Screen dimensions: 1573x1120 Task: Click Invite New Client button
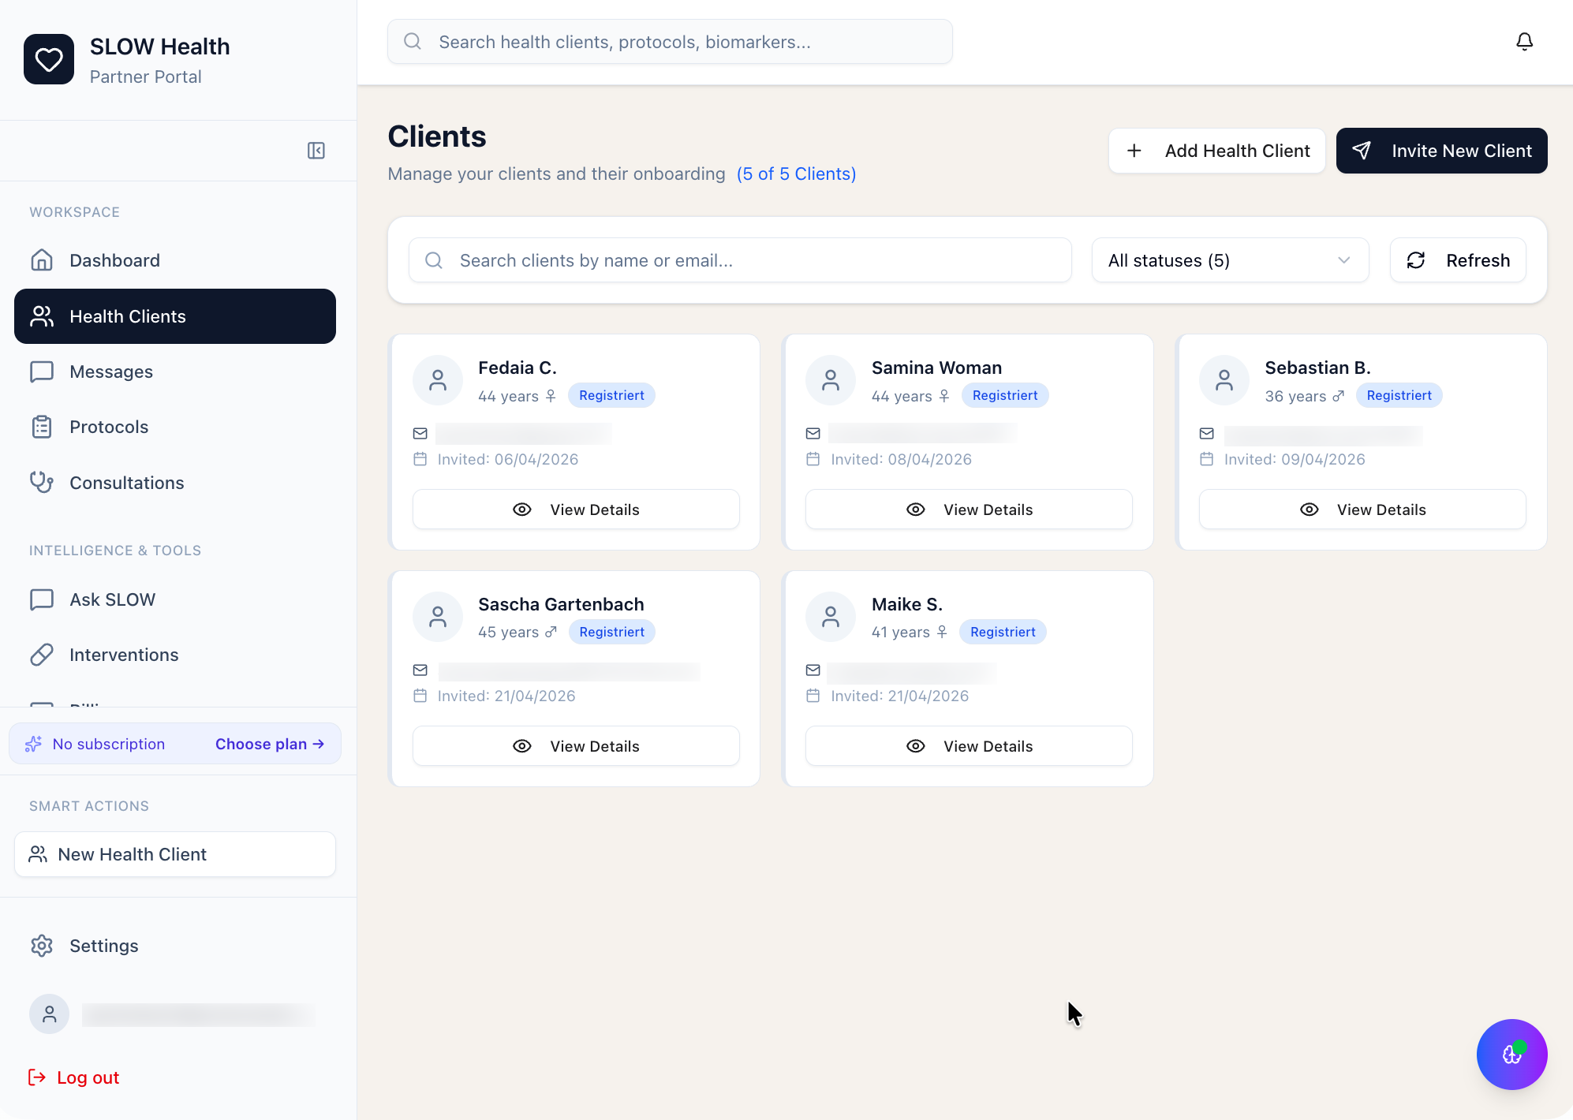tap(1441, 151)
